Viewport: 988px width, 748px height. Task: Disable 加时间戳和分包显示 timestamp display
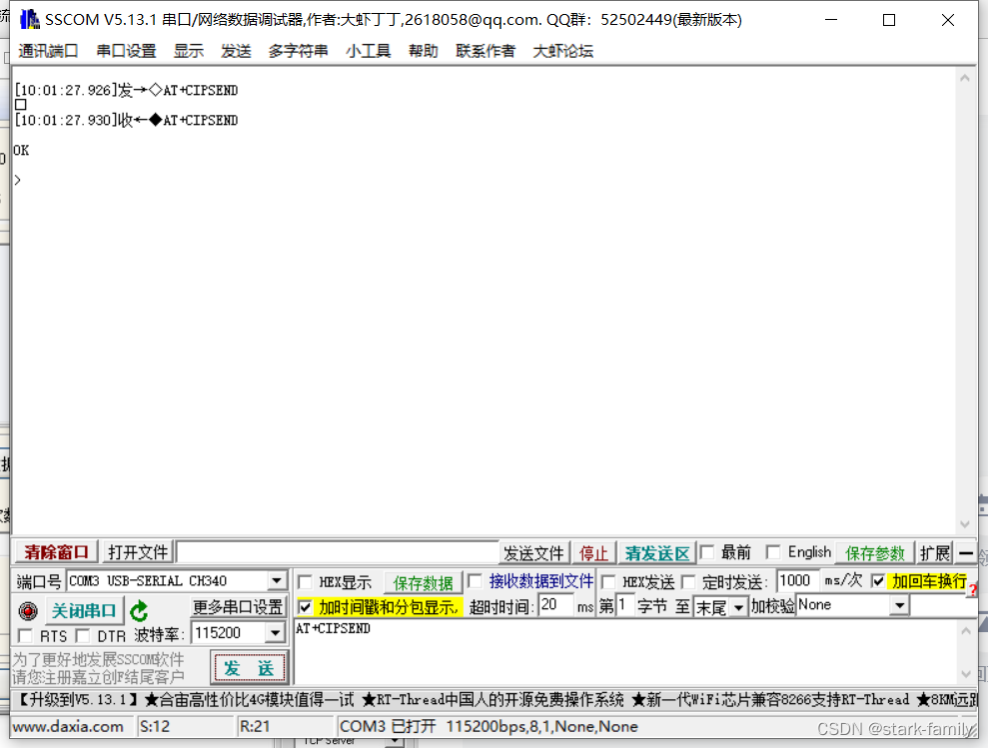tap(306, 606)
